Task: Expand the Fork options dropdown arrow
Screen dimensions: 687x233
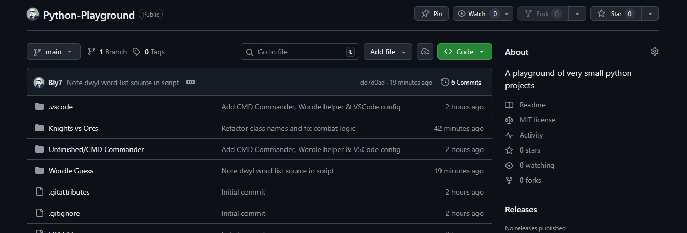Action: point(577,13)
